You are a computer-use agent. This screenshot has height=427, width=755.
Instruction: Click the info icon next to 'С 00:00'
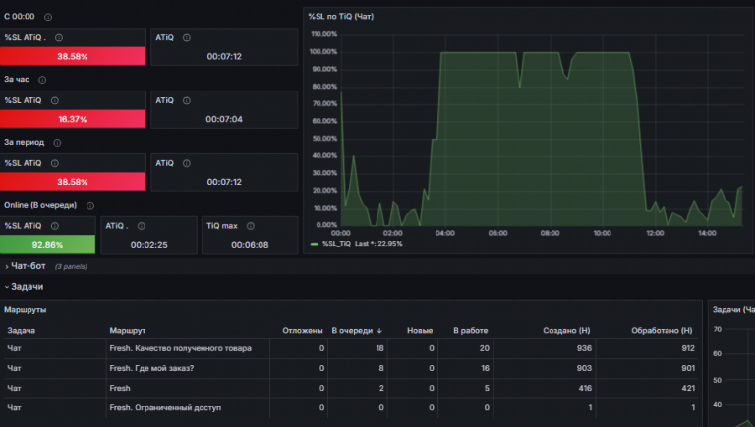click(x=48, y=17)
